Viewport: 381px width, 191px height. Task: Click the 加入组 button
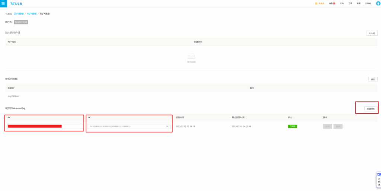pyautogui.click(x=372, y=33)
